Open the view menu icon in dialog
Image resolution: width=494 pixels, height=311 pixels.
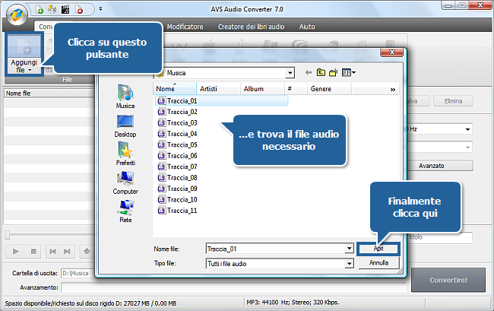348,73
